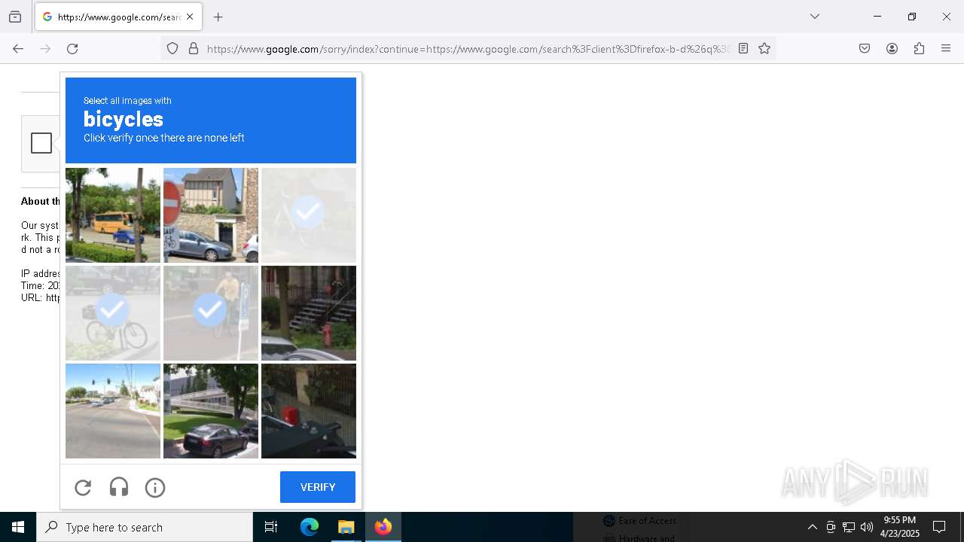
Task: Go back to previous page
Action: [x=18, y=49]
